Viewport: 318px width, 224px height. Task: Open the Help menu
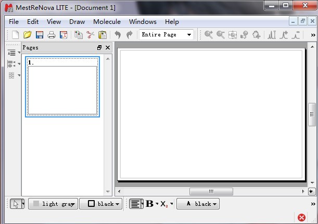tap(172, 22)
